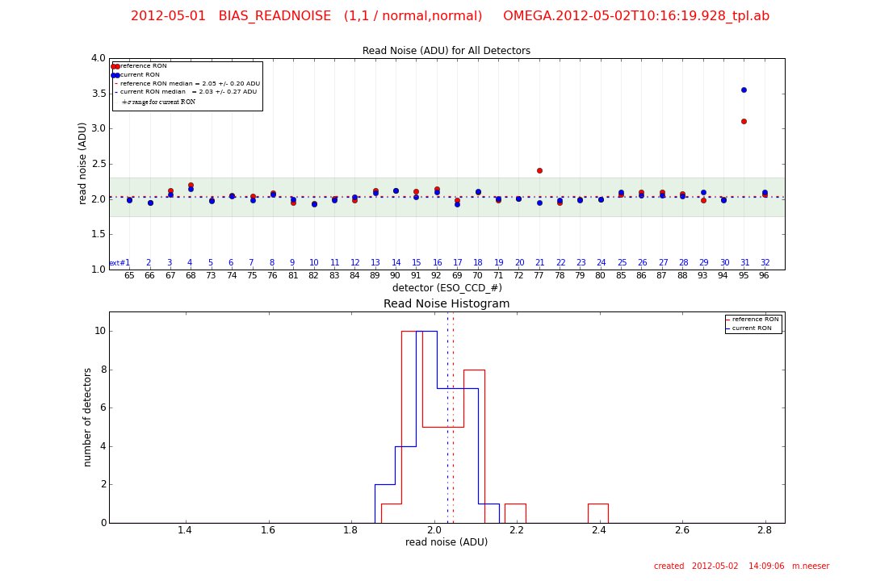
Task: Click the data point at detector 82
Action: point(314,204)
